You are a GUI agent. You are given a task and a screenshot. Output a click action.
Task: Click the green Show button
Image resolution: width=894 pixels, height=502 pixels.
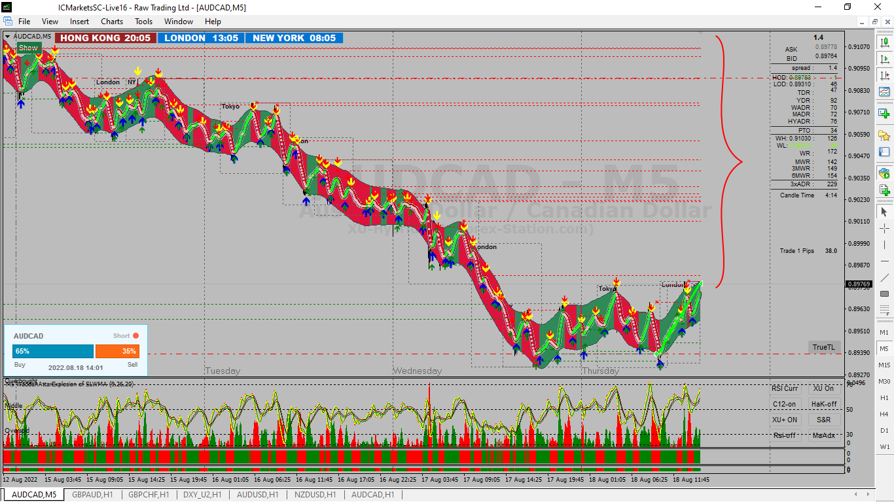point(29,48)
